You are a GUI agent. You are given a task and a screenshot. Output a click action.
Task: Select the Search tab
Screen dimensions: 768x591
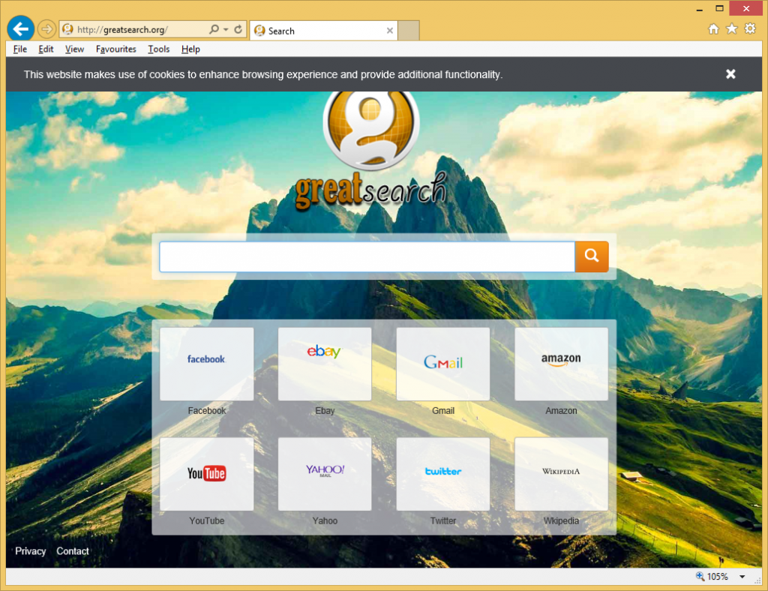coord(324,31)
